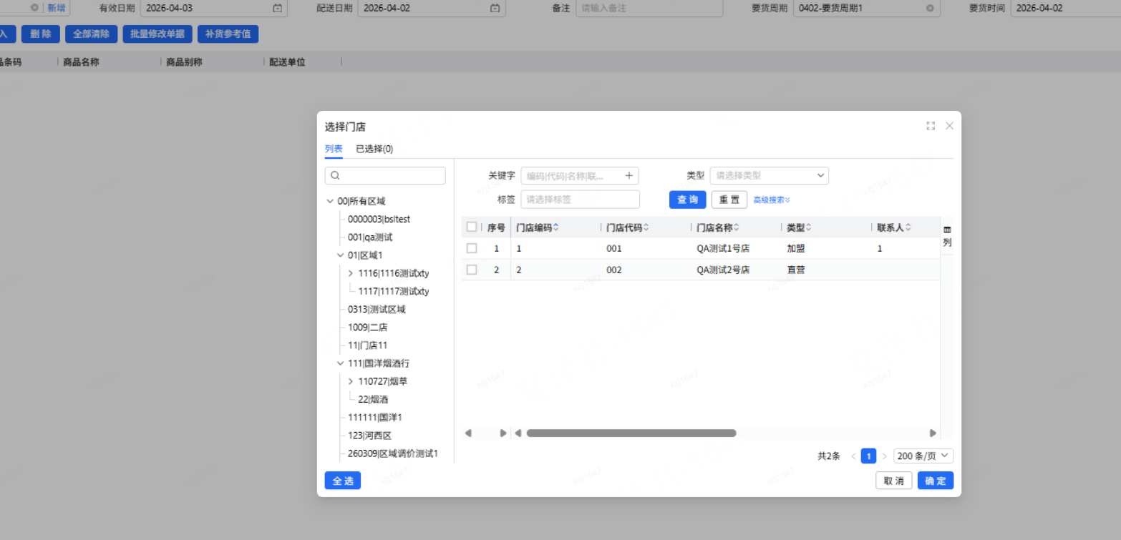Collapse the 01|区域1 tree node
Screen dimensions: 1121x540
pos(340,255)
